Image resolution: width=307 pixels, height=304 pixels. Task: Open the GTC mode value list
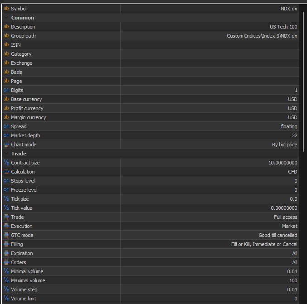pos(210,235)
